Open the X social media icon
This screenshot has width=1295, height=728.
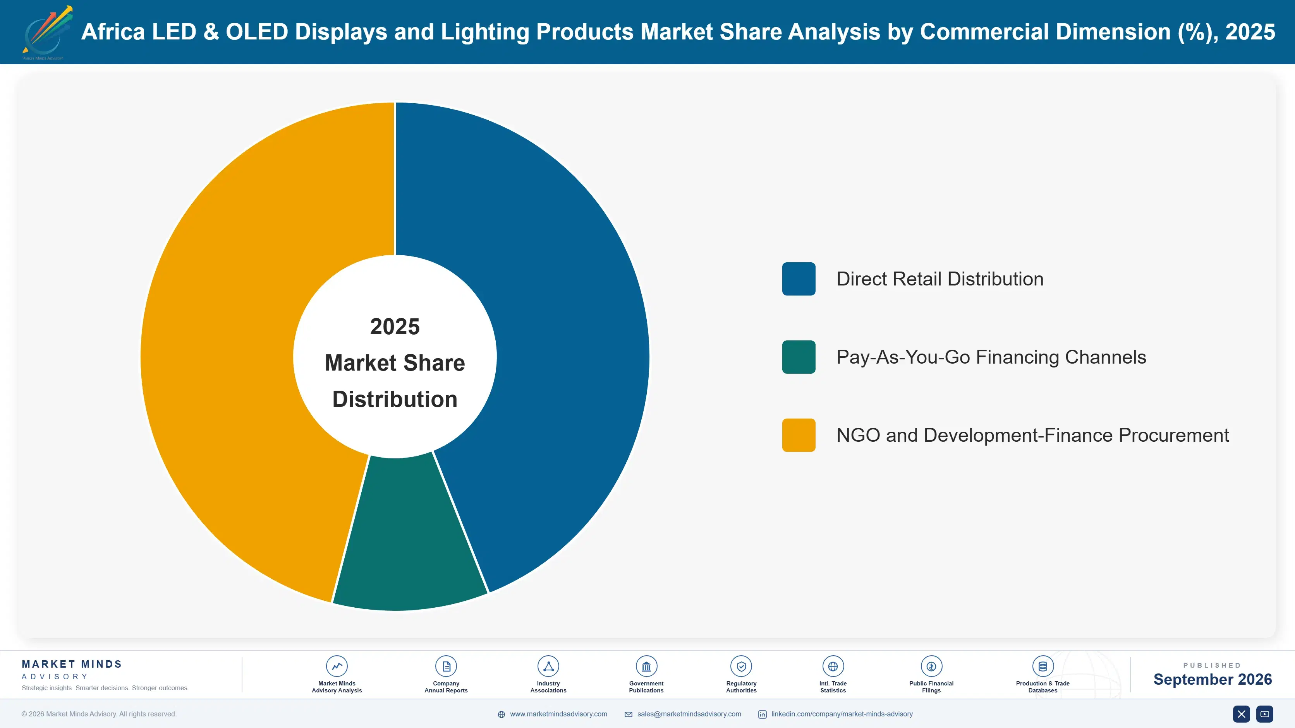1241,714
